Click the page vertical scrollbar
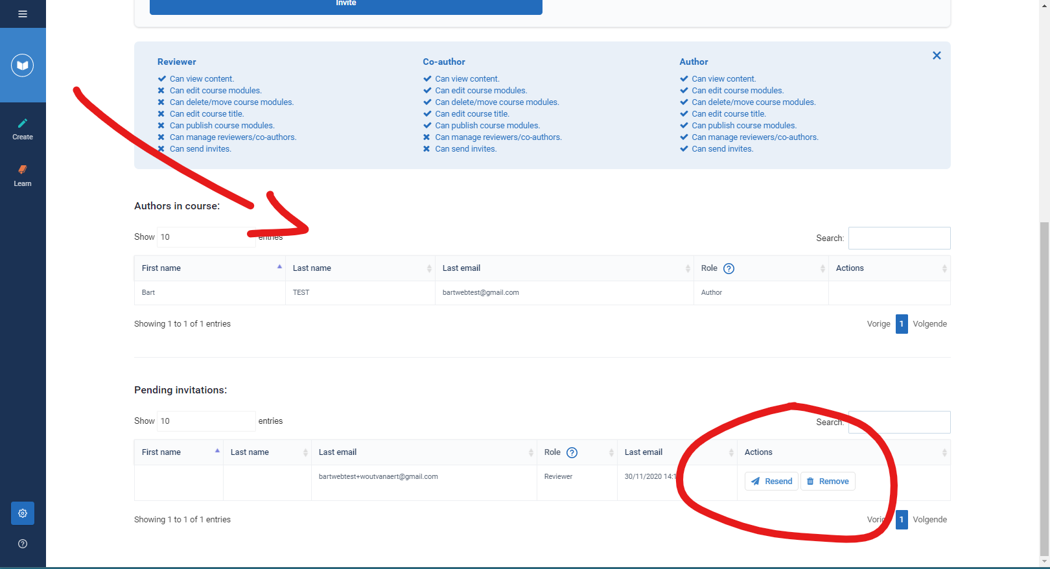 pos(1044,389)
